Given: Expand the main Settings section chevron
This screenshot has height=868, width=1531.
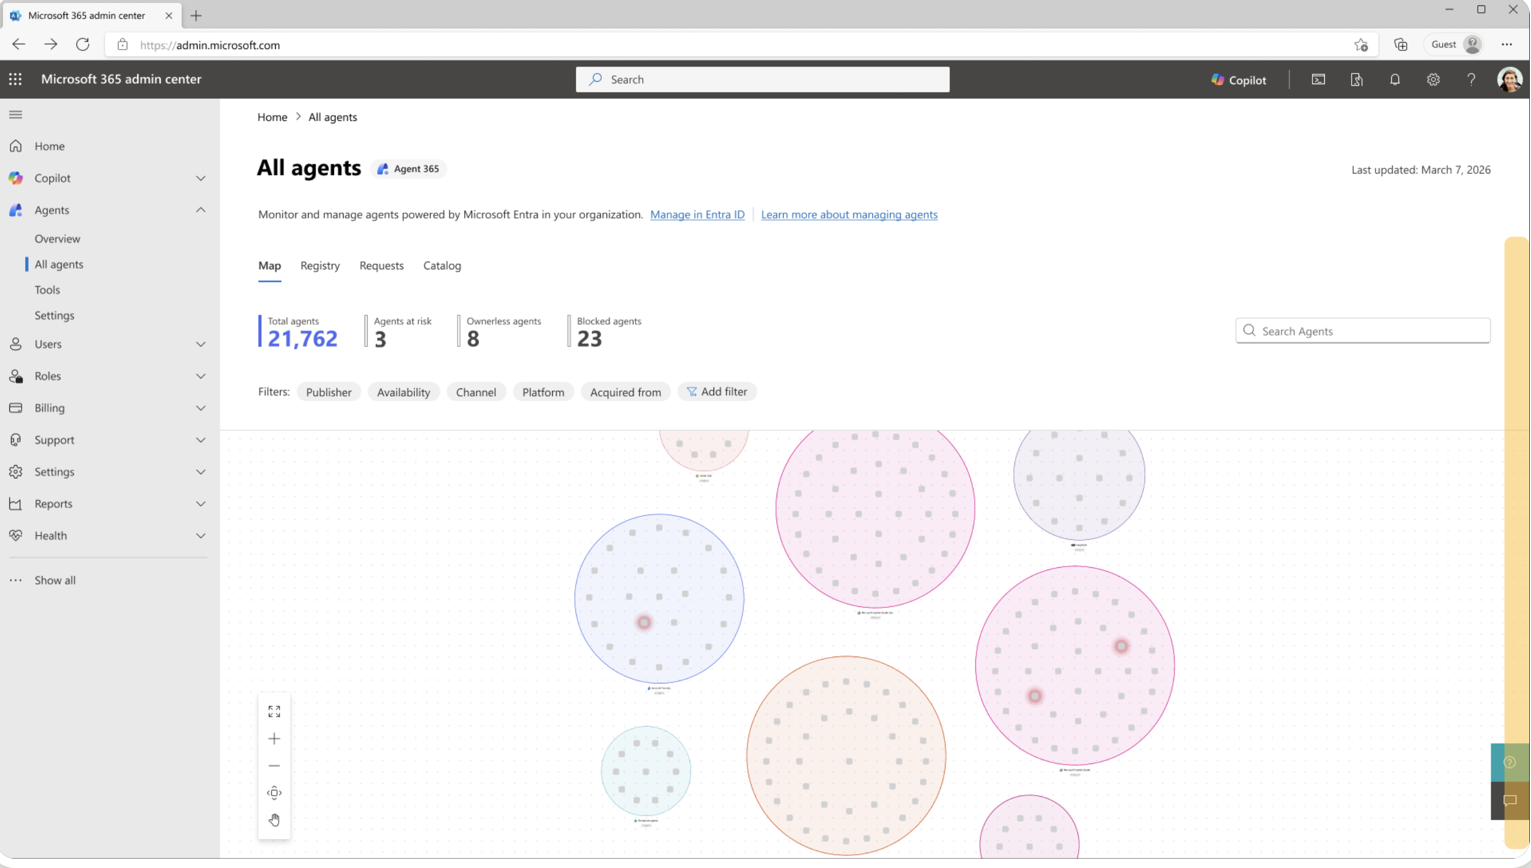Looking at the screenshot, I should tap(201, 471).
